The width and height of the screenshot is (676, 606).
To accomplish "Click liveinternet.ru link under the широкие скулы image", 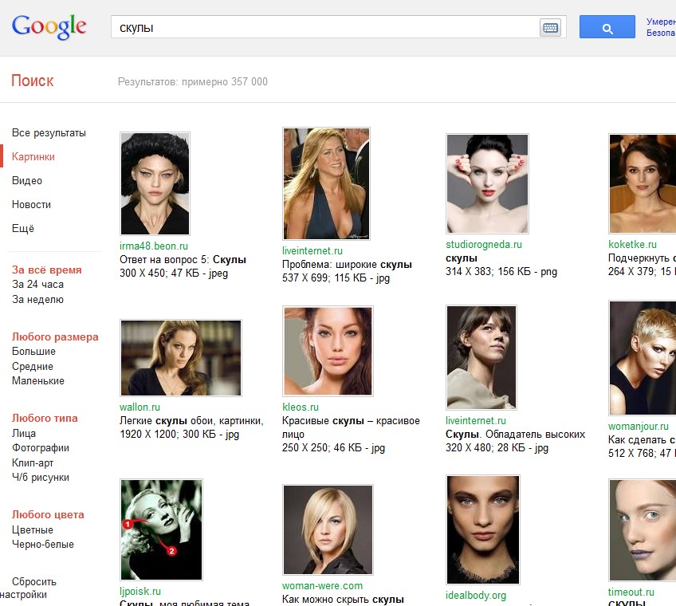I will [312, 250].
